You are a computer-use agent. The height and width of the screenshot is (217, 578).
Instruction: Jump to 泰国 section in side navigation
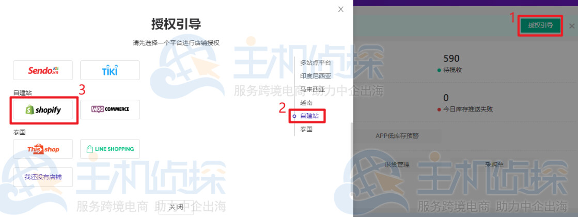click(306, 129)
